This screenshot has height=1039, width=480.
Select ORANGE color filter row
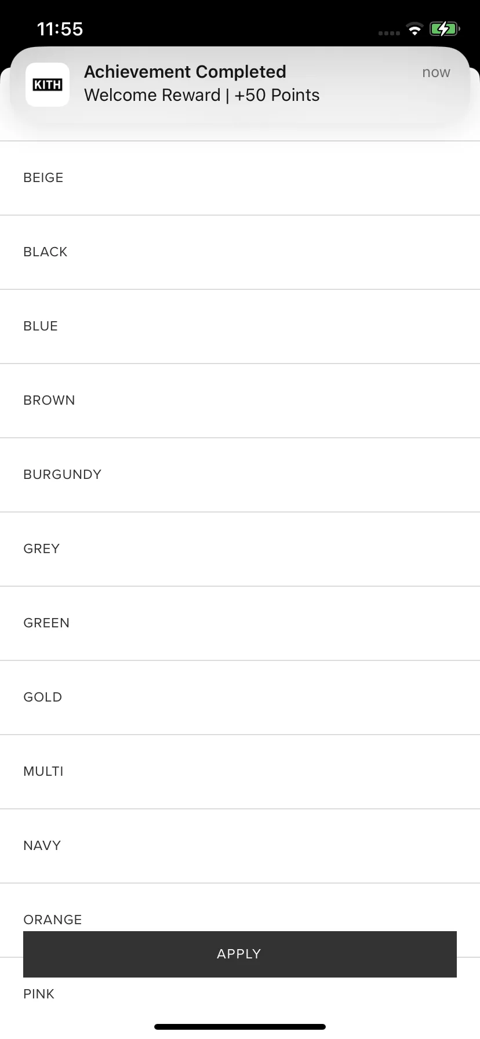click(240, 907)
